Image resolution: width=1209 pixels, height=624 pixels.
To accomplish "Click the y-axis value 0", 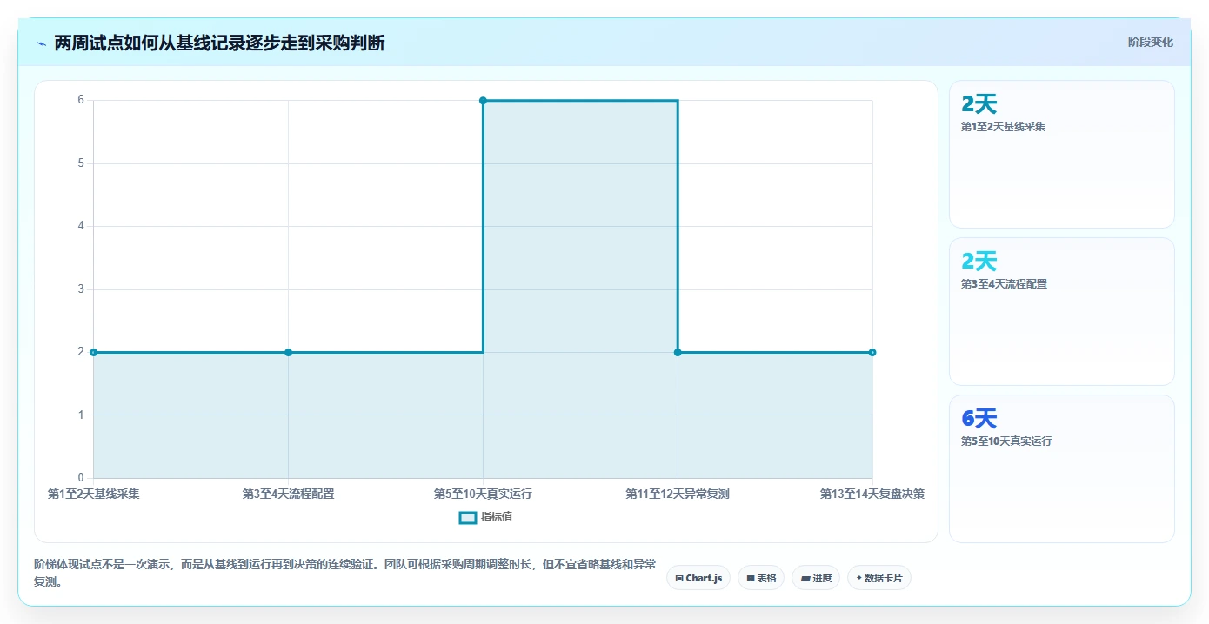I will tap(81, 478).
